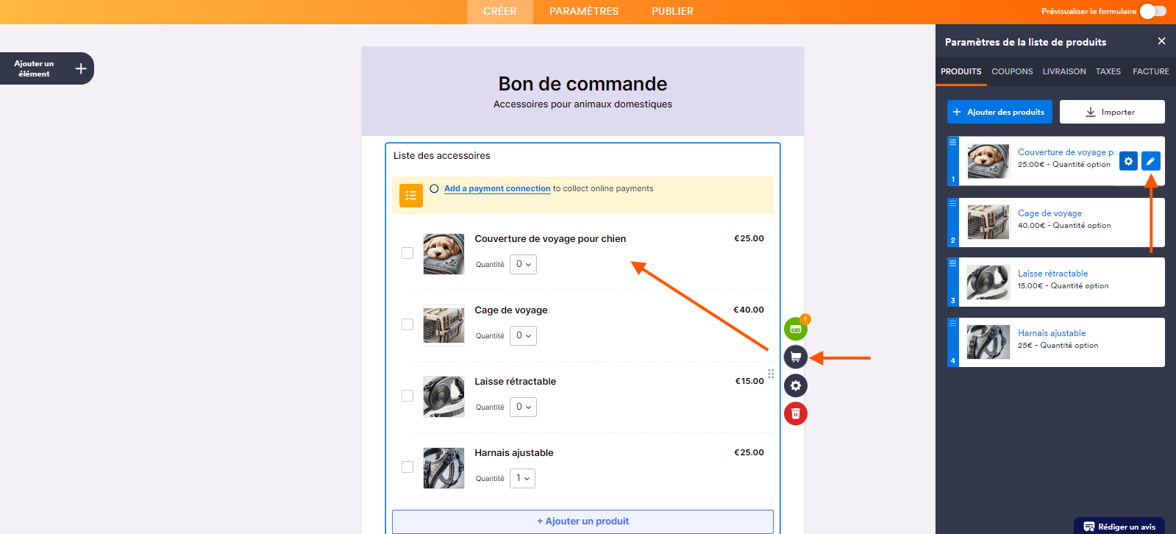The image size is (1176, 534).
Task: Click Harnais ajustable thumbnail in panel
Action: pyautogui.click(x=988, y=341)
